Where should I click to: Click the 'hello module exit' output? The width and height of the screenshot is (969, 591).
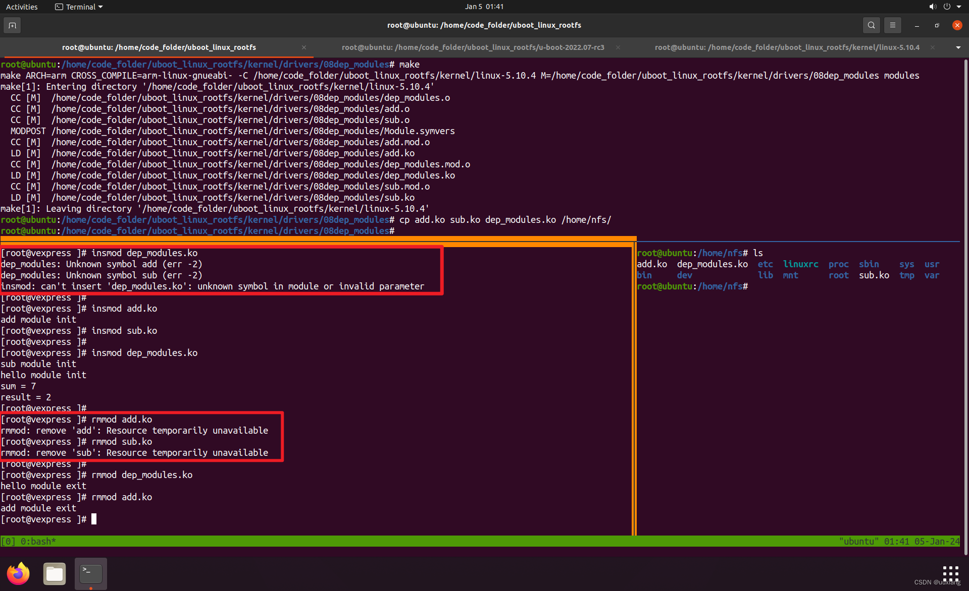(43, 486)
